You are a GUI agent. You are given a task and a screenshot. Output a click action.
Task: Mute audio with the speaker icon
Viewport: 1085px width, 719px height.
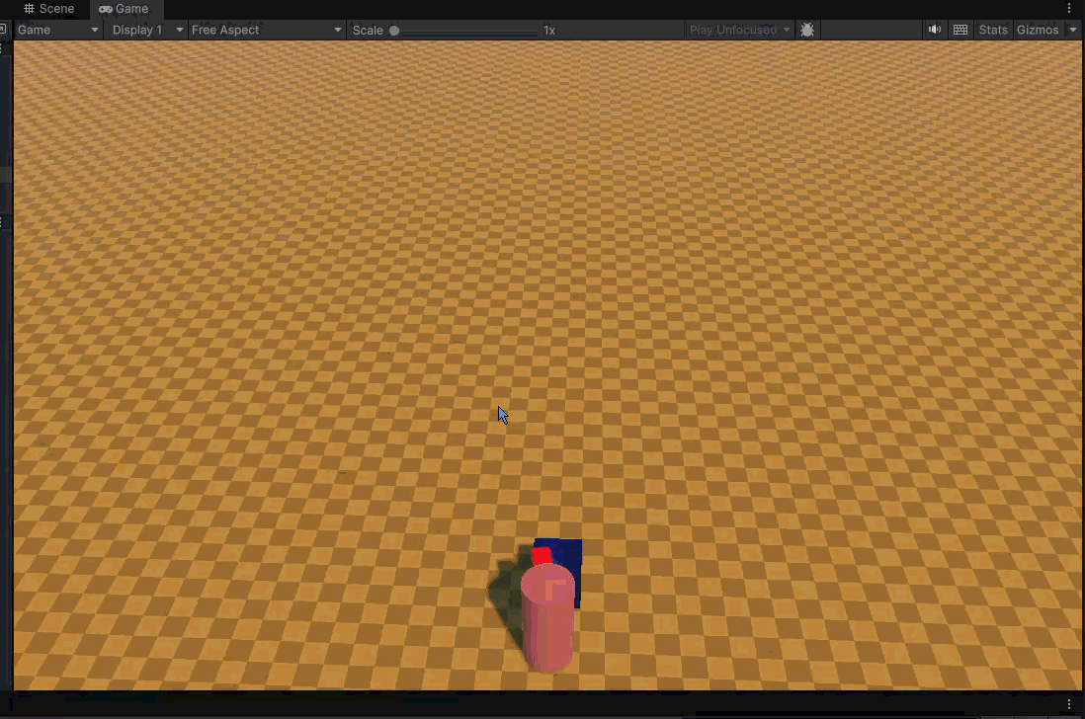[934, 29]
